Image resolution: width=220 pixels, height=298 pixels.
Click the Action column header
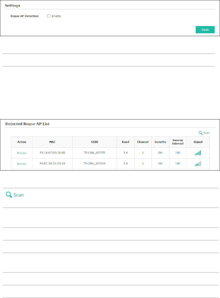(22, 142)
